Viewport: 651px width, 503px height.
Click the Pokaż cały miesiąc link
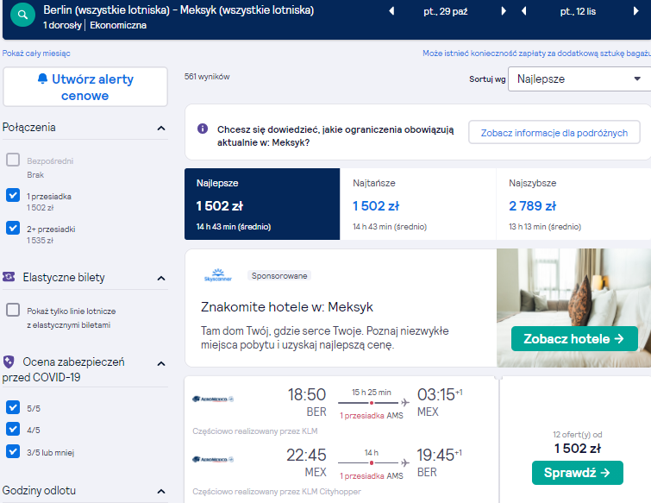[x=36, y=53]
